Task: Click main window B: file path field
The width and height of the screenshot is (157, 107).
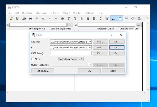Action: (106, 25)
